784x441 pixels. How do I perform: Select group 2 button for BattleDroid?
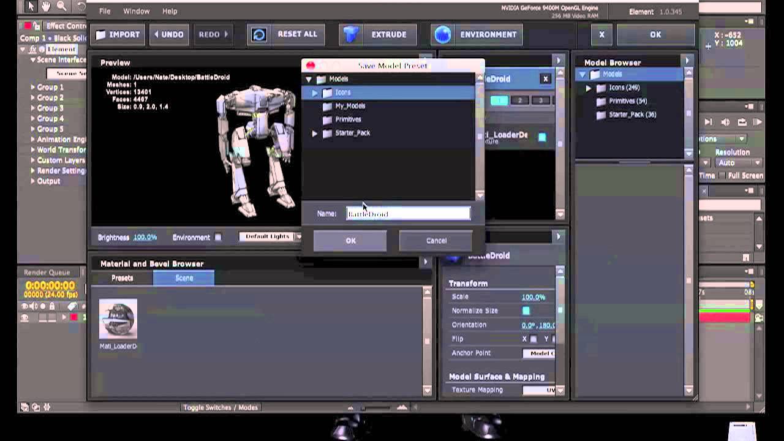pos(520,100)
